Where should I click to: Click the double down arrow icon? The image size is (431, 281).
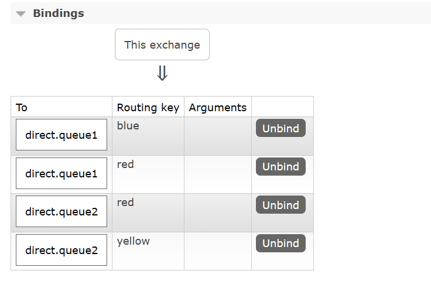(x=162, y=73)
